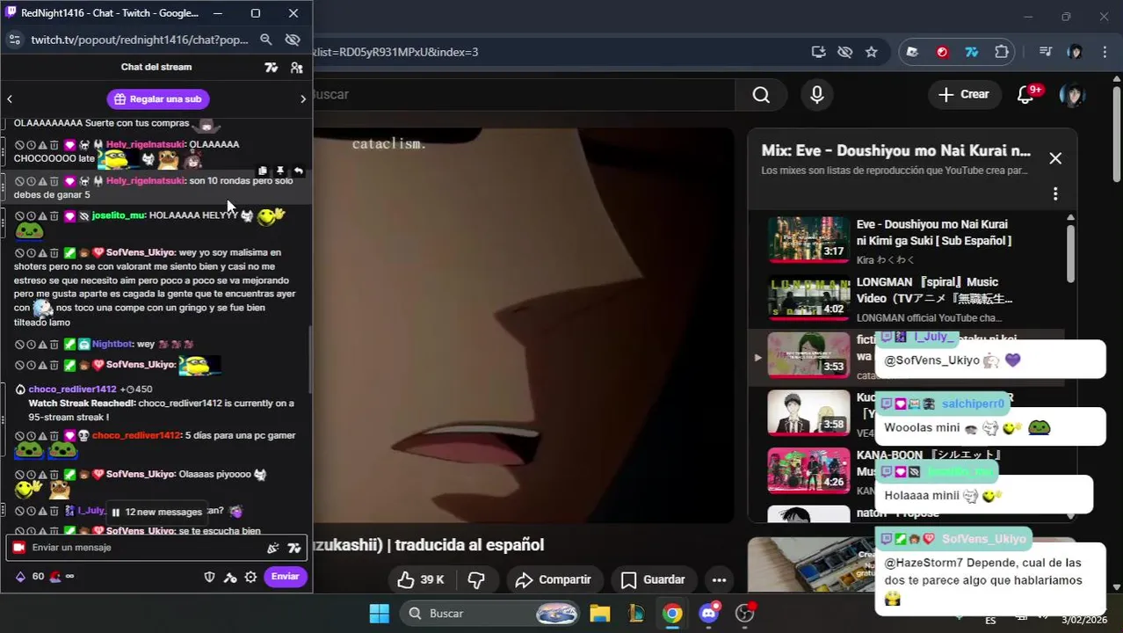Ban Hely_rigelnatsuki on '10 rondas' message
This screenshot has height=633, width=1123.
tap(19, 181)
